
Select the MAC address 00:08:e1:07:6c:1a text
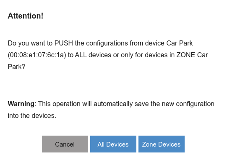coord(37,55)
